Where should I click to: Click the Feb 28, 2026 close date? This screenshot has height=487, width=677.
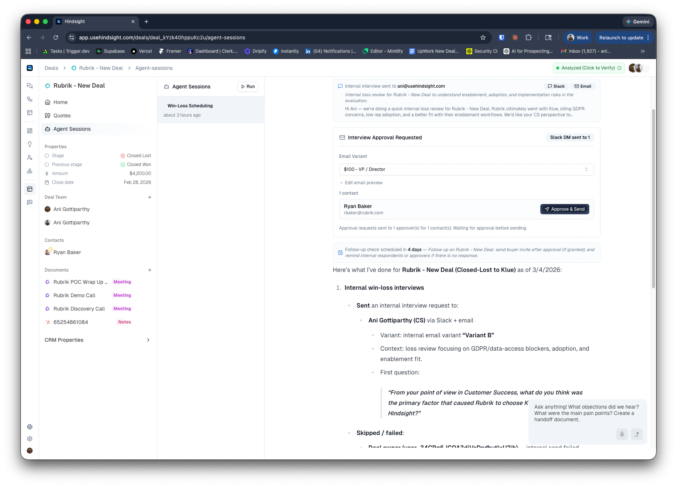(137, 182)
